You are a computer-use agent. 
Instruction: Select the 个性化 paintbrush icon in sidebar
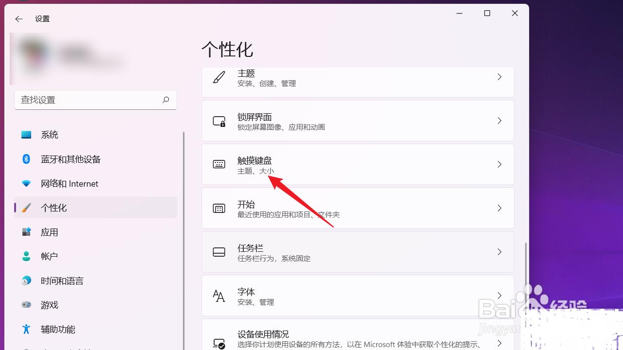point(26,208)
